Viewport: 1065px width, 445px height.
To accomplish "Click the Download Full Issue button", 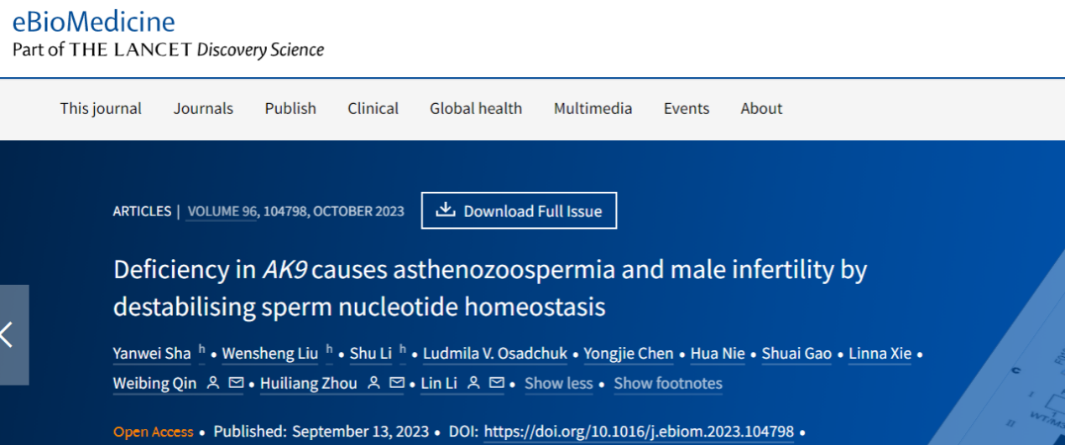I will pyautogui.click(x=519, y=210).
